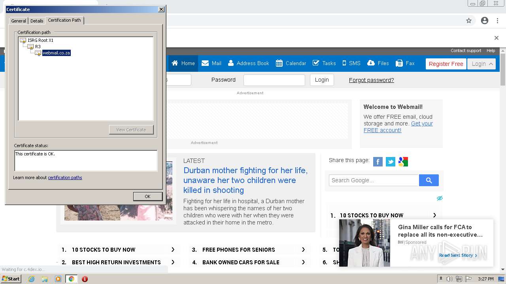Click the Fax machine icon
Image resolution: width=506 pixels, height=284 pixels.
tap(399, 63)
